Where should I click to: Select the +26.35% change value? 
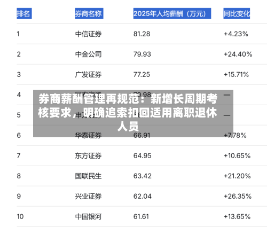(x=238, y=196)
